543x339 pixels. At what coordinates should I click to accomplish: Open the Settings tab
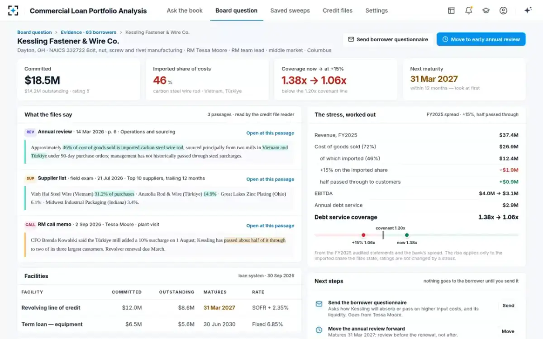(x=376, y=10)
